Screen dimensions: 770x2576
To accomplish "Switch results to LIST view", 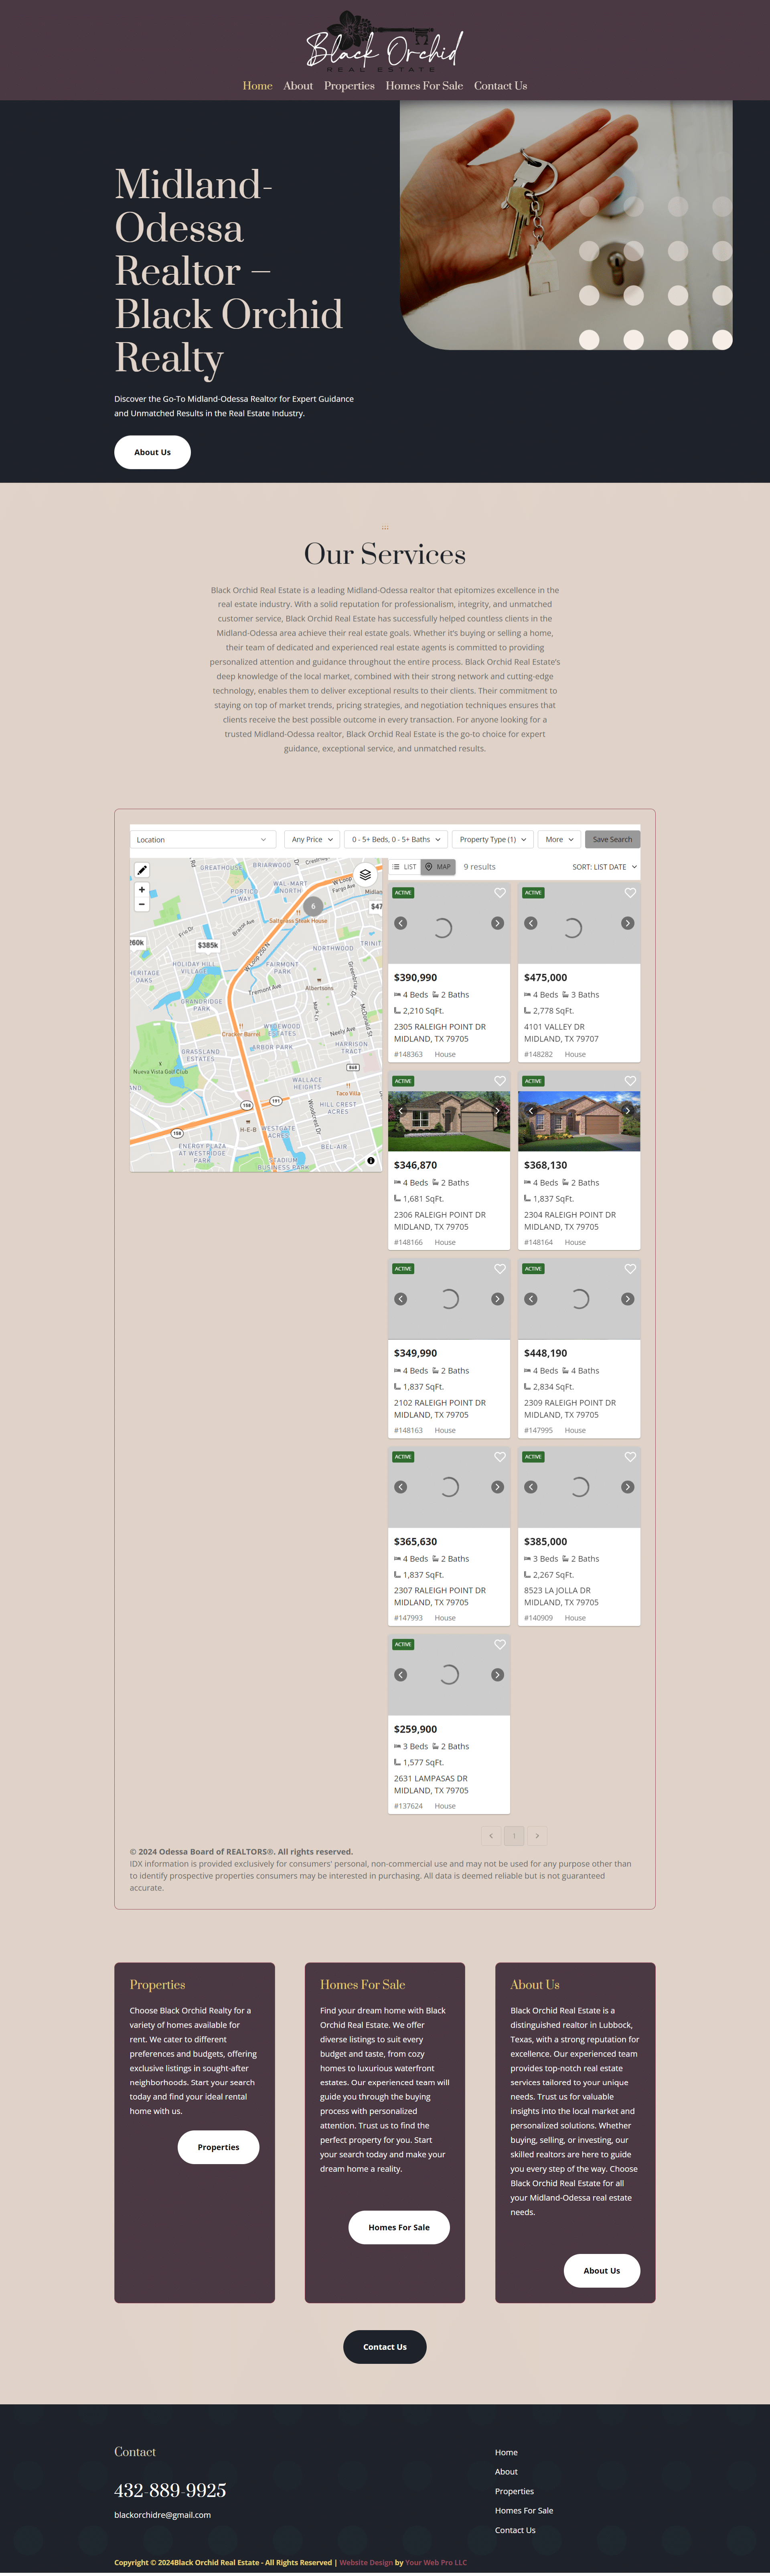I will [x=405, y=867].
